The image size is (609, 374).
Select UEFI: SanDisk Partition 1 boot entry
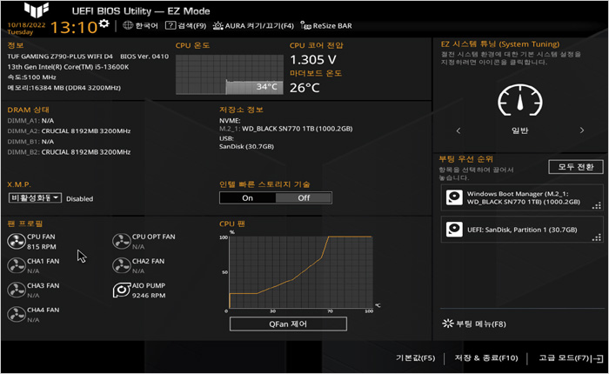point(522,230)
